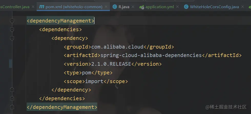251x114 pixels.
Task: Click the class icon on R.java tab
Action: tap(115, 7)
